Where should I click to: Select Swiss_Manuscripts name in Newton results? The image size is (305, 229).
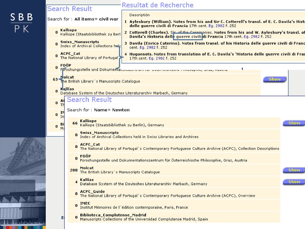99,133
